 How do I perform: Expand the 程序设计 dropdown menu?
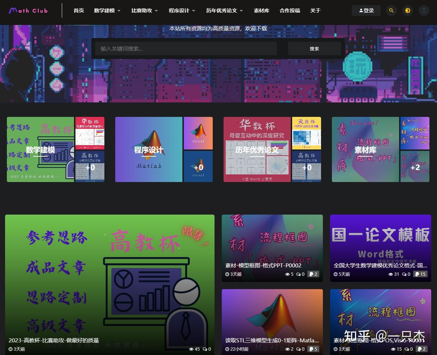coord(179,10)
